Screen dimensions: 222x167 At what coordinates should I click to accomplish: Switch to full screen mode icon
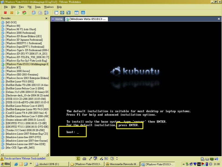coord(62,13)
